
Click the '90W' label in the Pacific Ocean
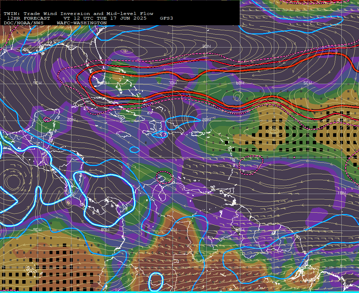tap(38, 230)
